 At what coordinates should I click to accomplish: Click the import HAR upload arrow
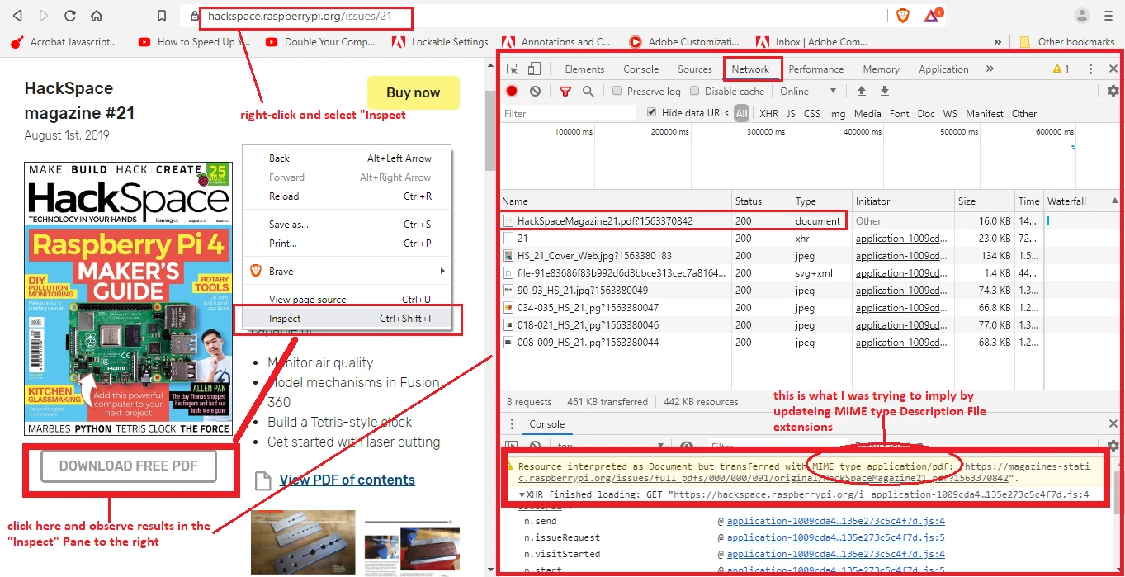coord(862,91)
